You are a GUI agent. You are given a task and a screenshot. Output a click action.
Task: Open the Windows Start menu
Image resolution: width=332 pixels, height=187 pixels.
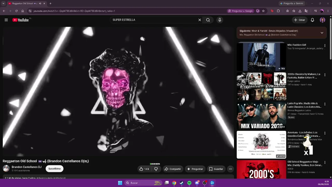point(120,183)
